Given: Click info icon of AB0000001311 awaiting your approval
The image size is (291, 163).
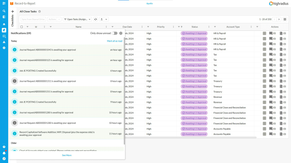Looking at the screenshot, I should pyautogui.click(x=15, y=81).
